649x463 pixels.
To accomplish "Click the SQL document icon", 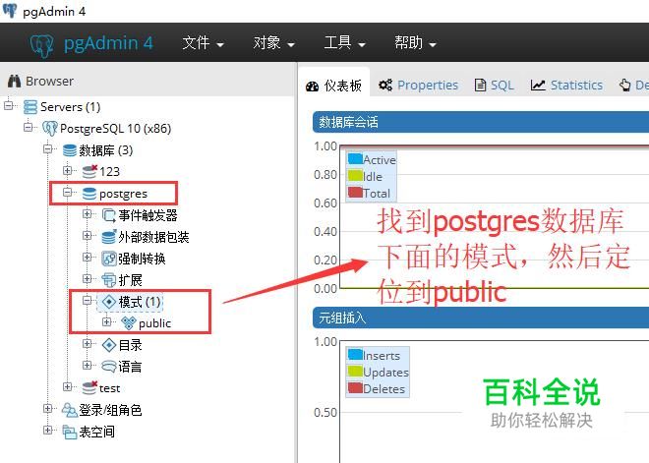I will click(x=480, y=85).
